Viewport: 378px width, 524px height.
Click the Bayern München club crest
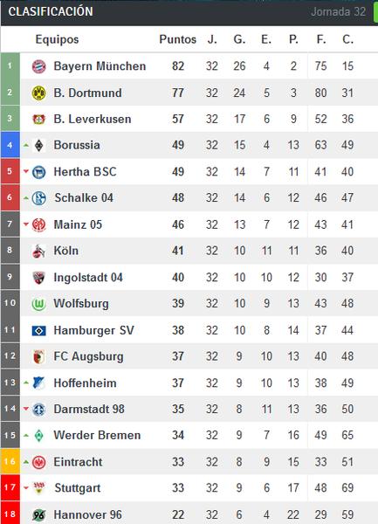(38, 66)
